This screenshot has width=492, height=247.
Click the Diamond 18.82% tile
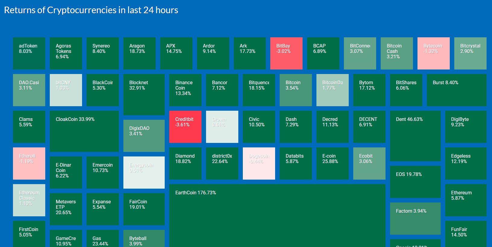pos(185,163)
